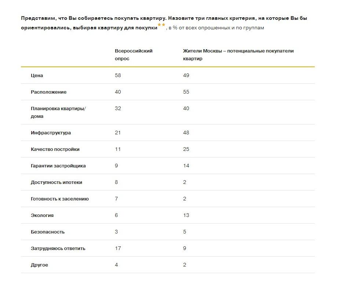
Task: Select the 'Расположение' row label
Action: click(x=49, y=92)
